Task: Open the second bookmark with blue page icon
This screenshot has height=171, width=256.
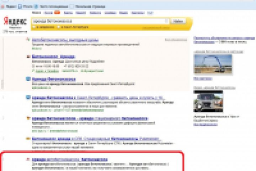Action: (x=20, y=6)
